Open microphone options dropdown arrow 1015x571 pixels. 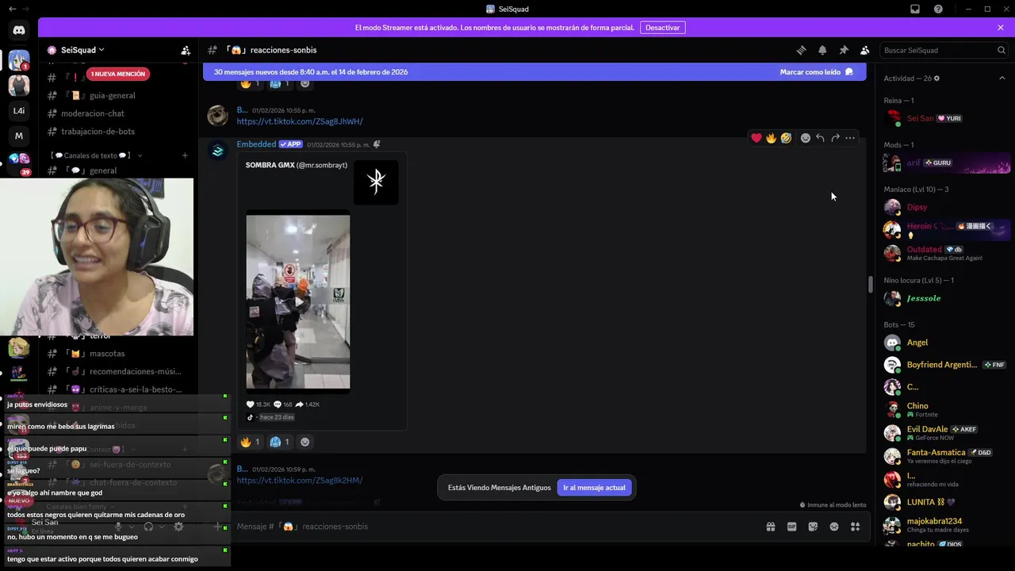(x=132, y=527)
